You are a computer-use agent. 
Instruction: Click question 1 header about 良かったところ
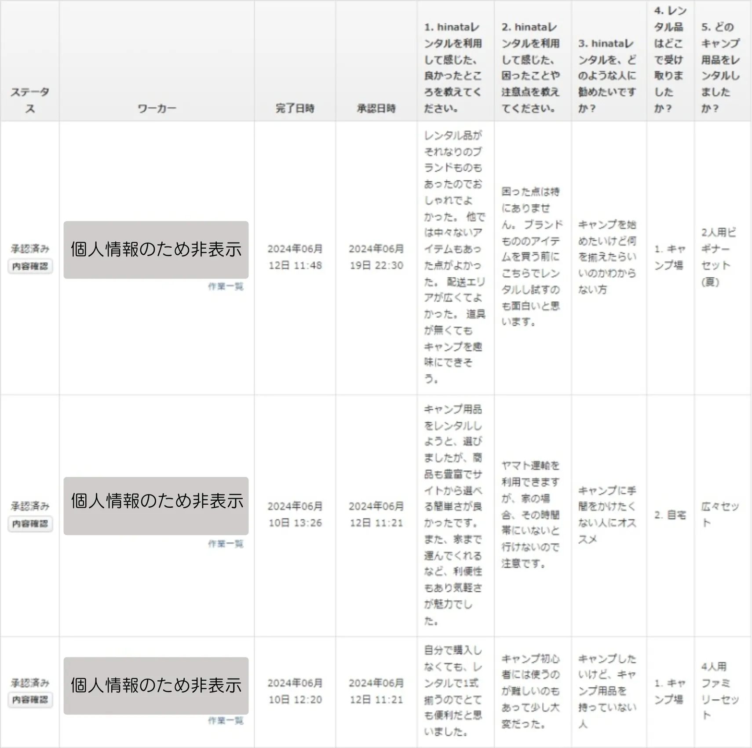click(453, 67)
